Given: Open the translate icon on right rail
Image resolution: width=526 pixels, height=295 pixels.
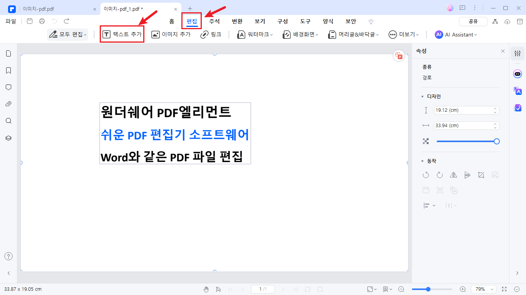Looking at the screenshot, I should click(518, 91).
